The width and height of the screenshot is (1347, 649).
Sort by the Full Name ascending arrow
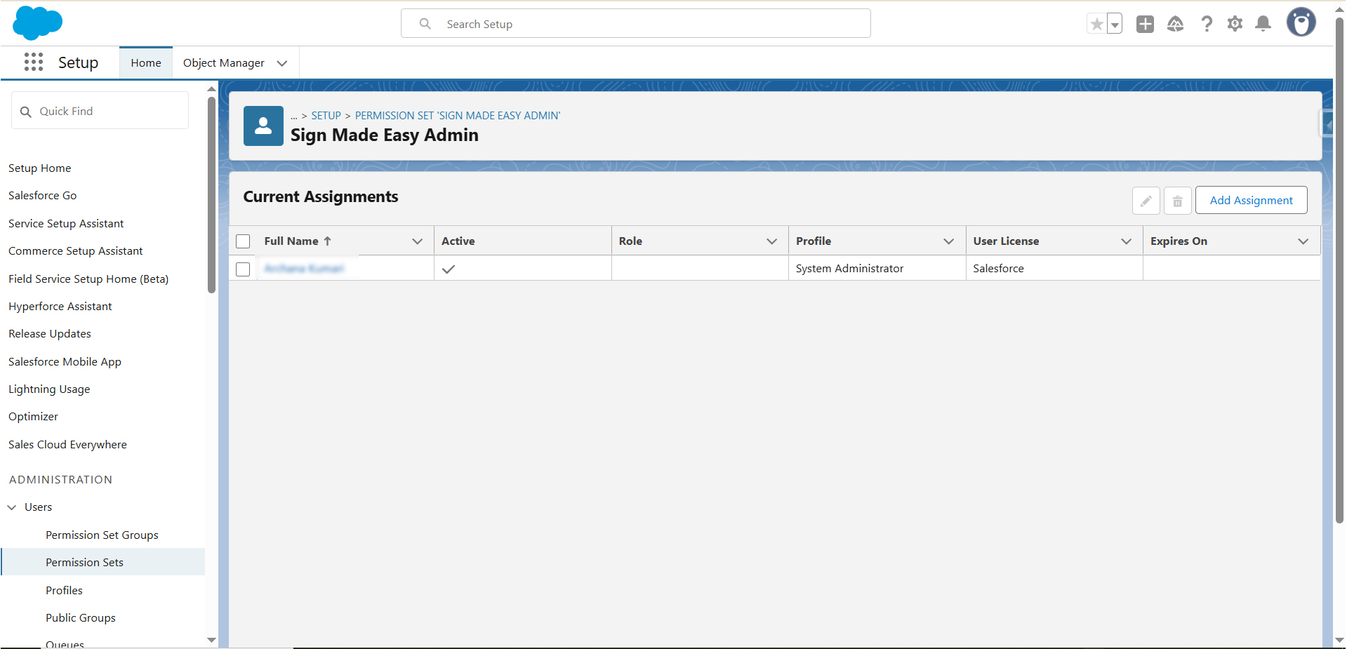pos(327,241)
